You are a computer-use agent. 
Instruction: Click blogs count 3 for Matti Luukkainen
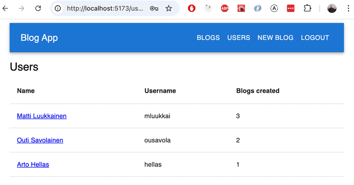238,116
